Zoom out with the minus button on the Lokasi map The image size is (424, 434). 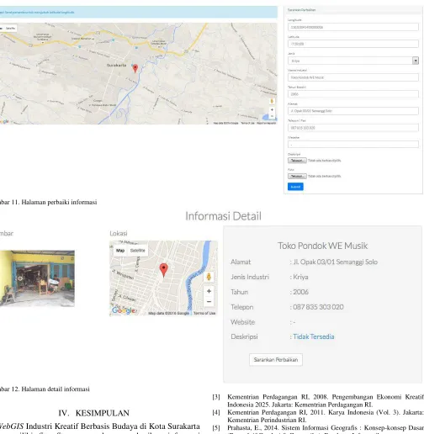(209, 302)
